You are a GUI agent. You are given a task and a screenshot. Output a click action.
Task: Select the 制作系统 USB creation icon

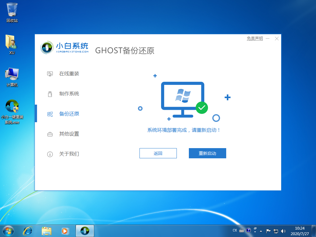(x=50, y=94)
